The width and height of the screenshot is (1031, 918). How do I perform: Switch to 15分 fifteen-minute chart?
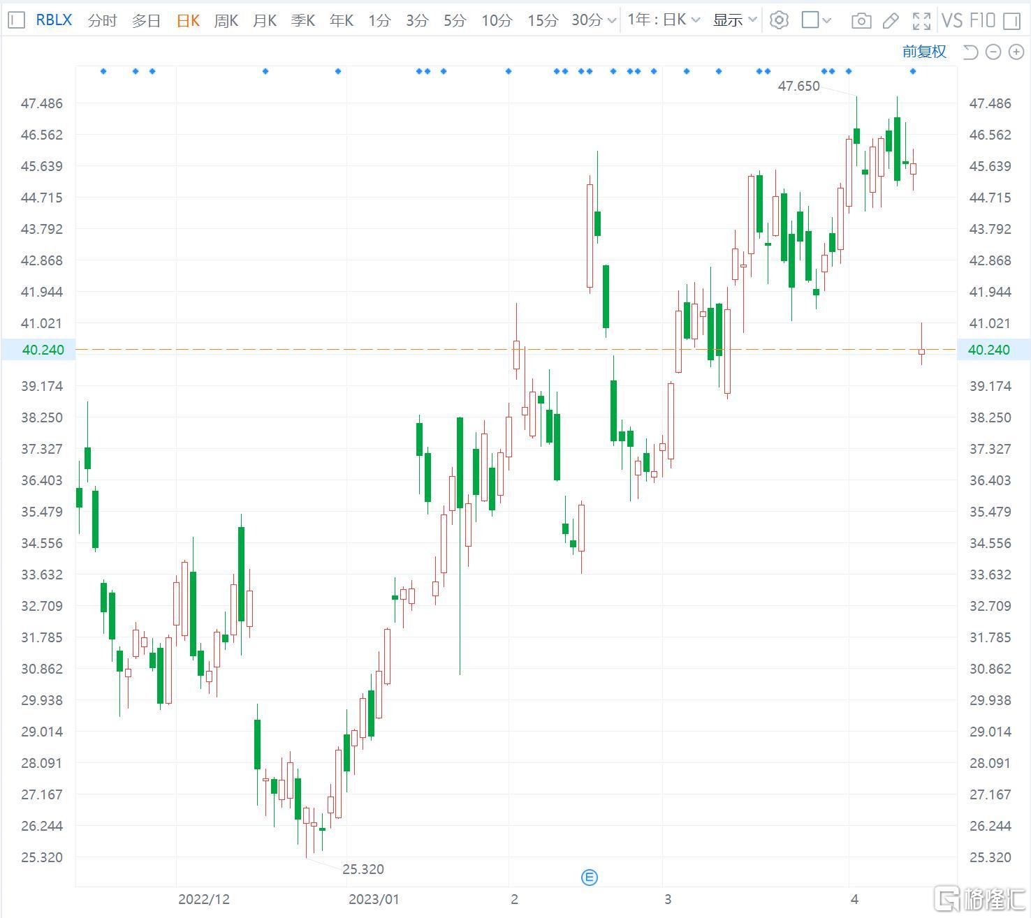coord(543,21)
